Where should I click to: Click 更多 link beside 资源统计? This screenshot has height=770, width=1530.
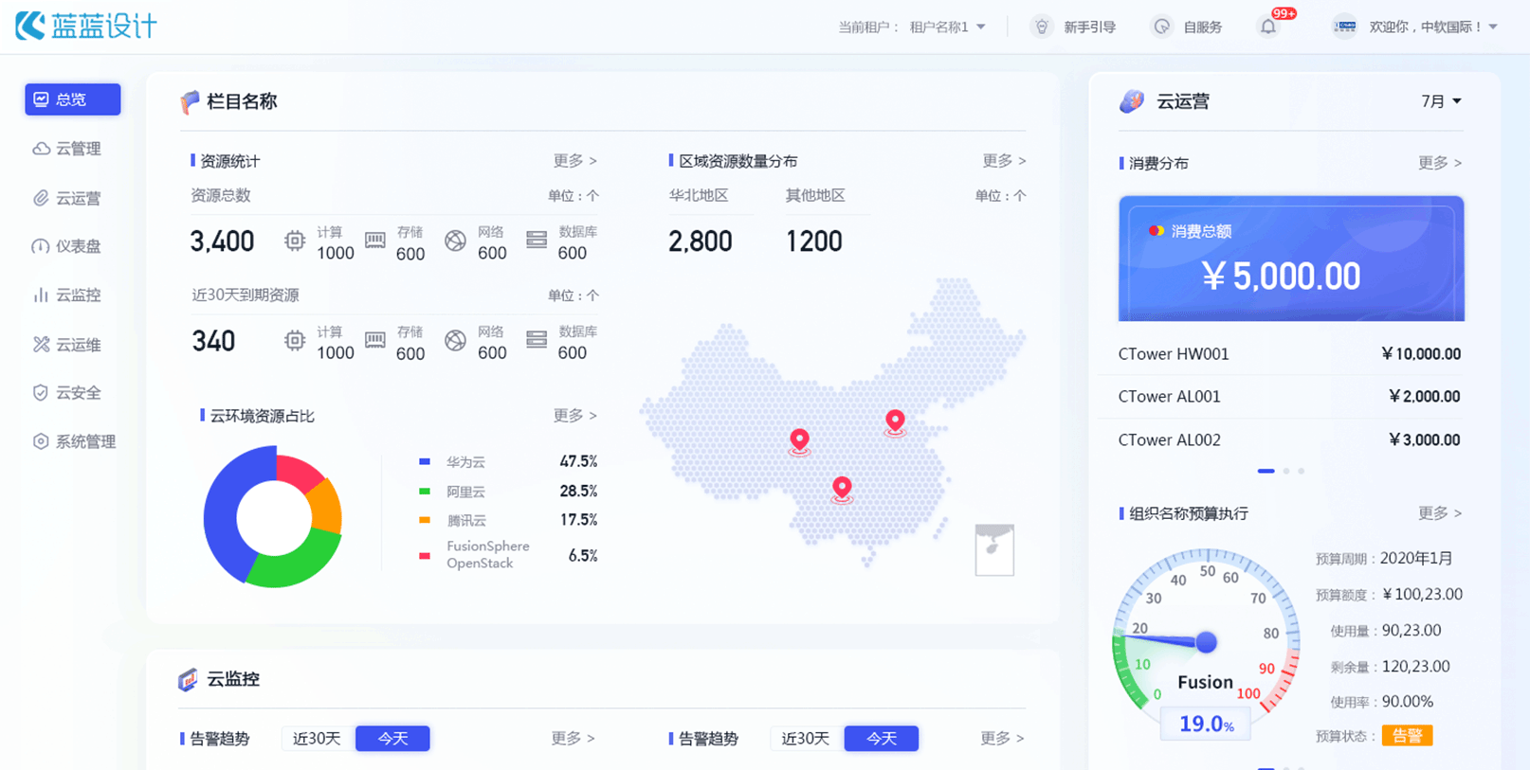[x=574, y=161]
